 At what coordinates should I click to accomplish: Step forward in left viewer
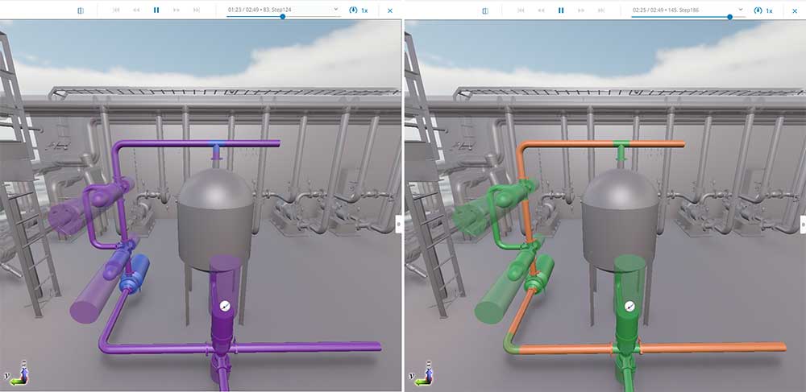pyautogui.click(x=177, y=10)
